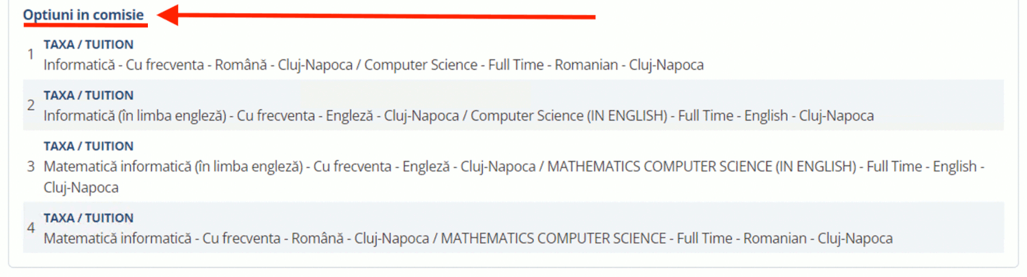The width and height of the screenshot is (1027, 277).
Task: Click the red underline beneath "Optiuni in comisie"
Action: tap(86, 25)
